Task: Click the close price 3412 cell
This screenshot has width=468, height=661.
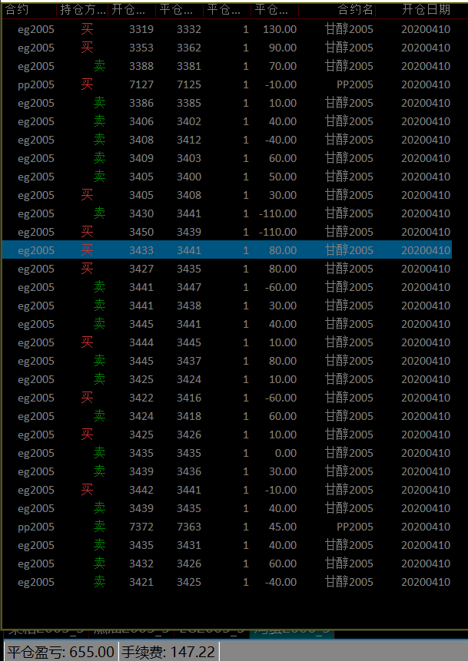Action: point(189,140)
